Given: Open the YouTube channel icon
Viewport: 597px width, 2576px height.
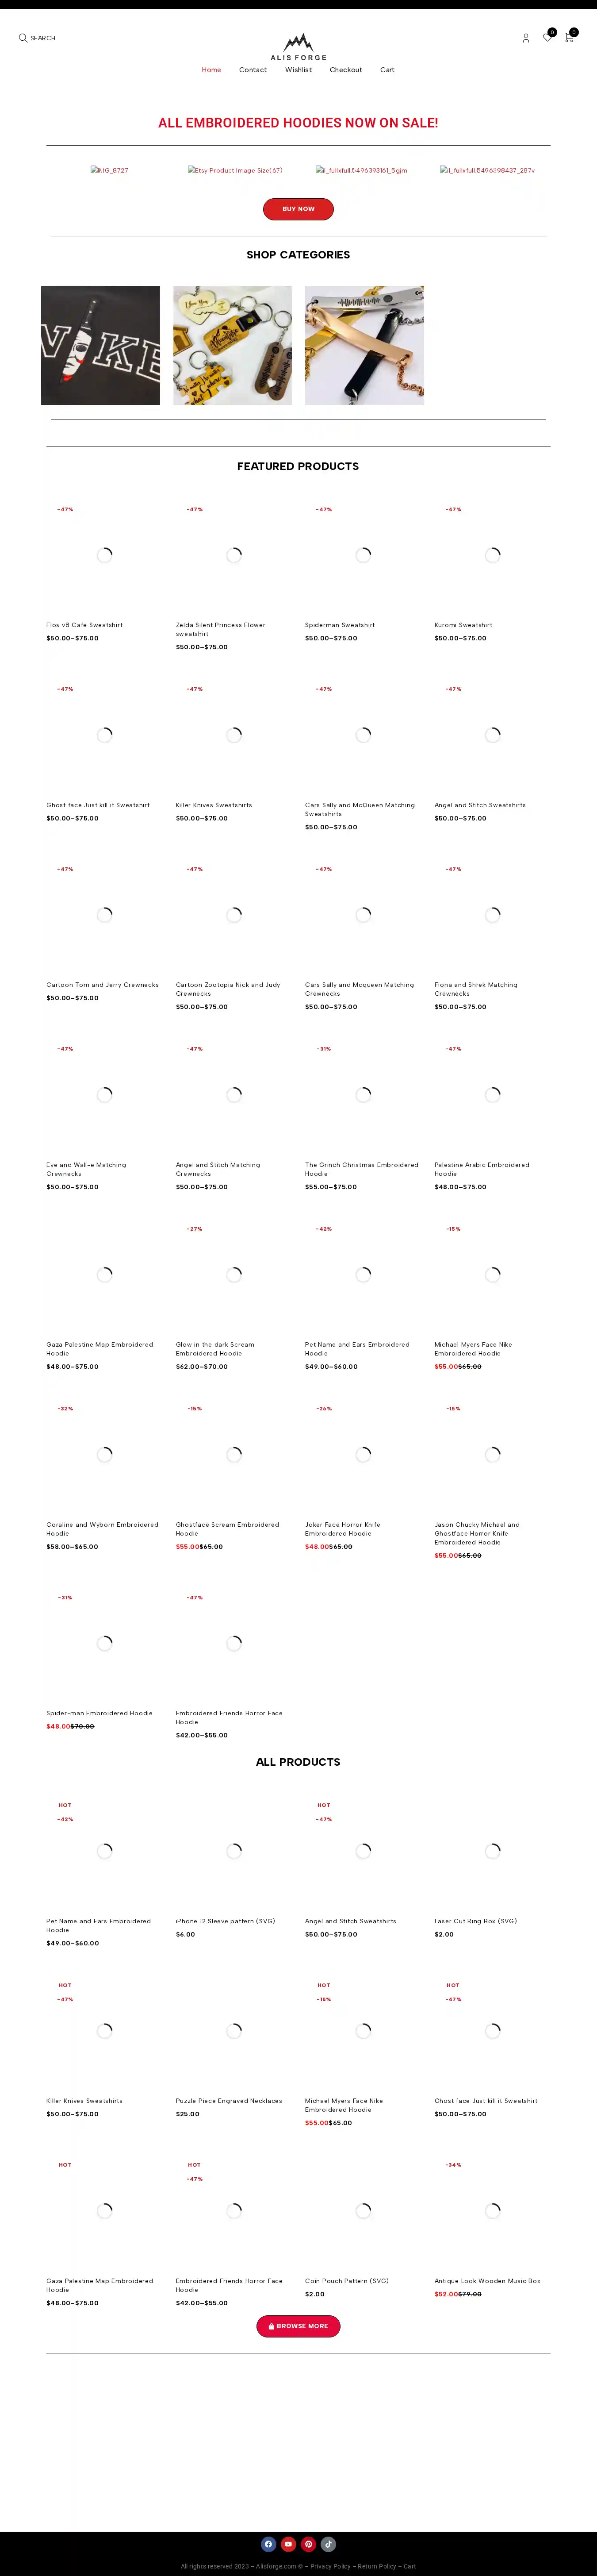Looking at the screenshot, I should coord(288,2543).
